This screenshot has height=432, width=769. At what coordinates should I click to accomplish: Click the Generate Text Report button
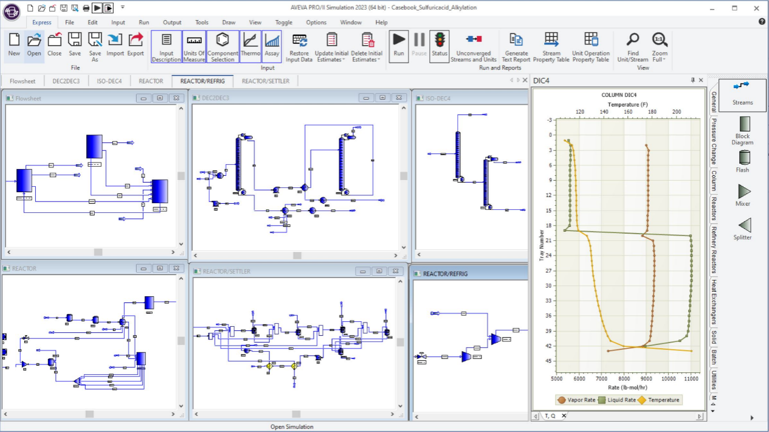tap(516, 47)
